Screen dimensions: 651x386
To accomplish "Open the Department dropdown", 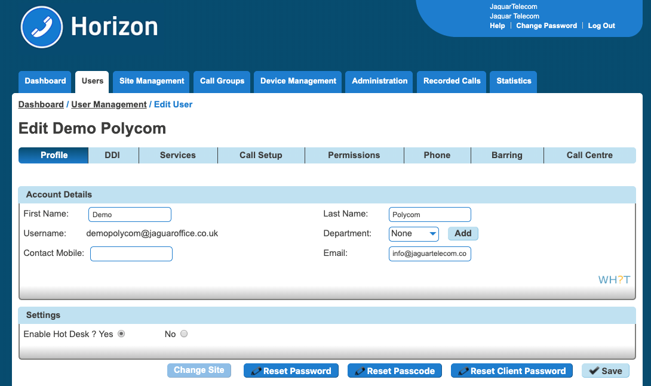I will [x=414, y=234].
